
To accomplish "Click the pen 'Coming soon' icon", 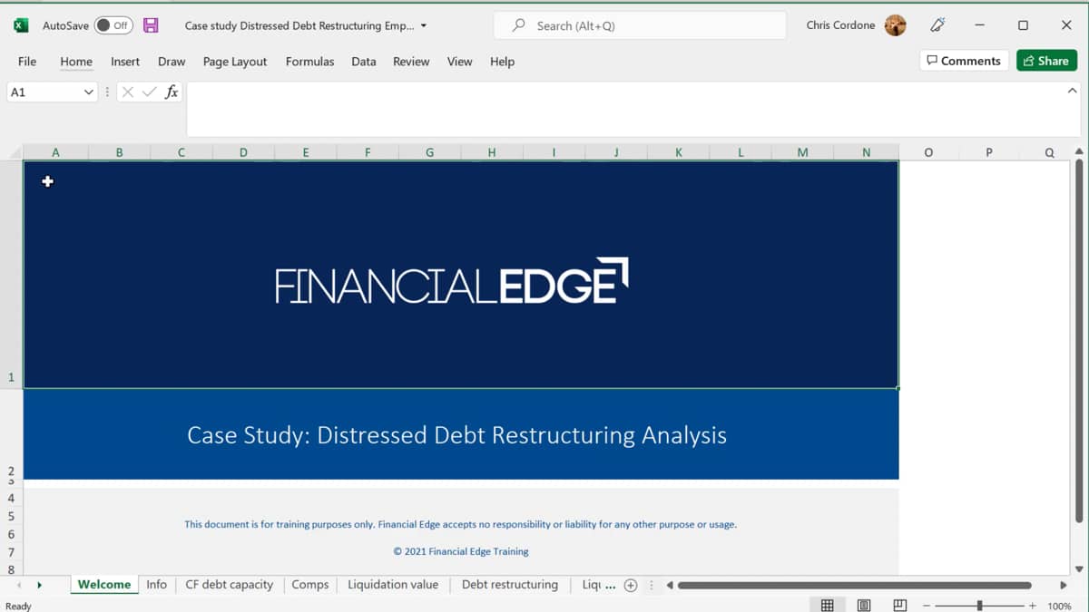I will click(937, 25).
